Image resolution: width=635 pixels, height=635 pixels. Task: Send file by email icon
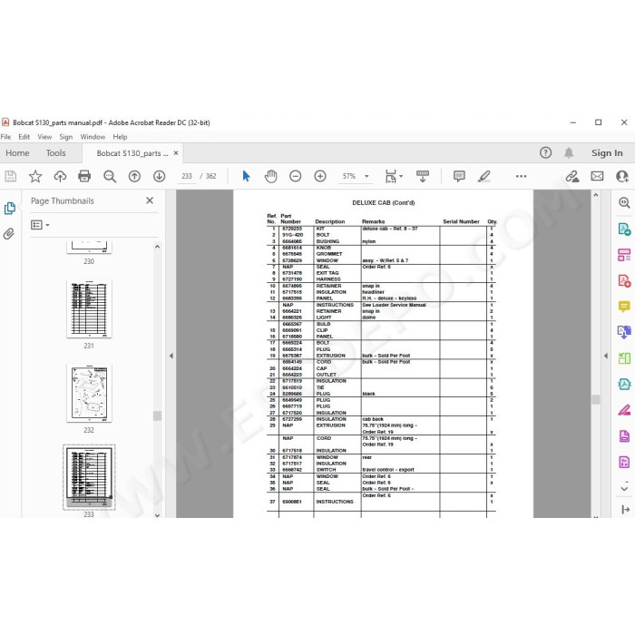(597, 176)
